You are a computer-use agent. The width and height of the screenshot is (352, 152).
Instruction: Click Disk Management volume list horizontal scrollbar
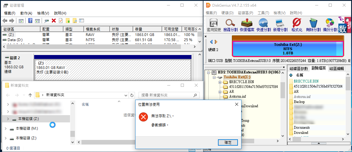(94, 47)
